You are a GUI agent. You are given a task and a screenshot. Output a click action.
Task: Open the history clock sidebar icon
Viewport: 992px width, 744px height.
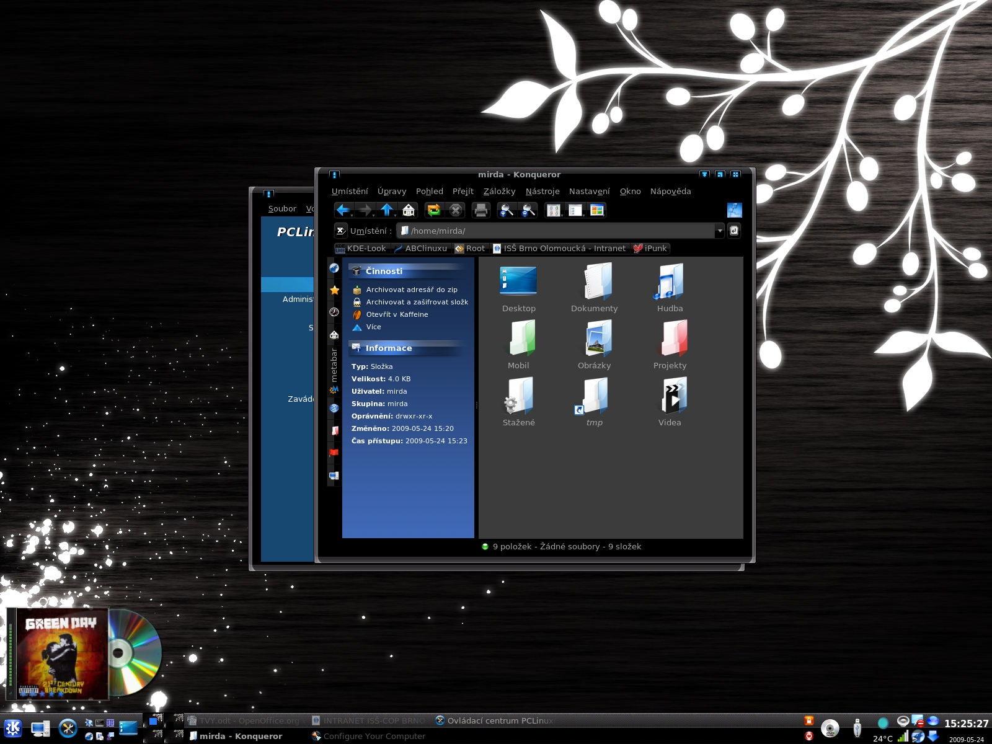pyautogui.click(x=334, y=312)
